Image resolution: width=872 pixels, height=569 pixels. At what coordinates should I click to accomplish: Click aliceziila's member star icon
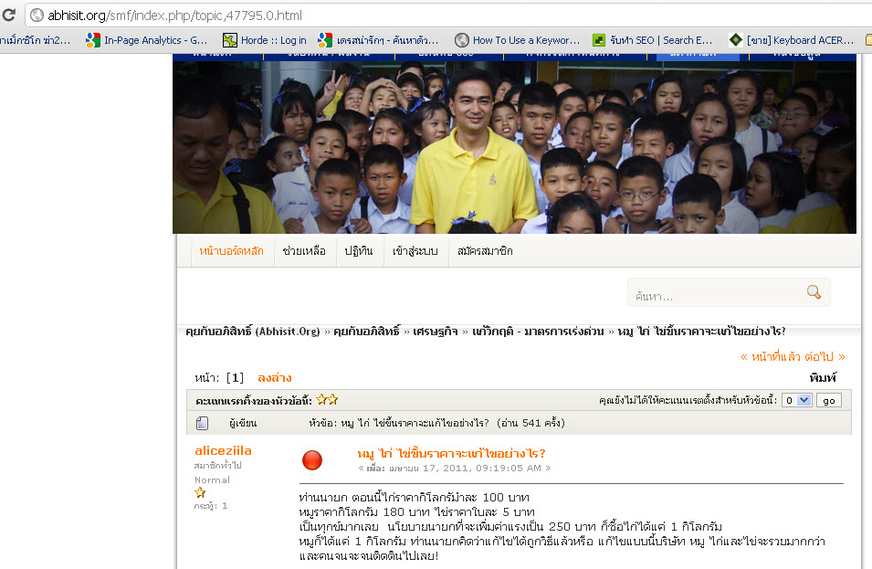coord(200,492)
